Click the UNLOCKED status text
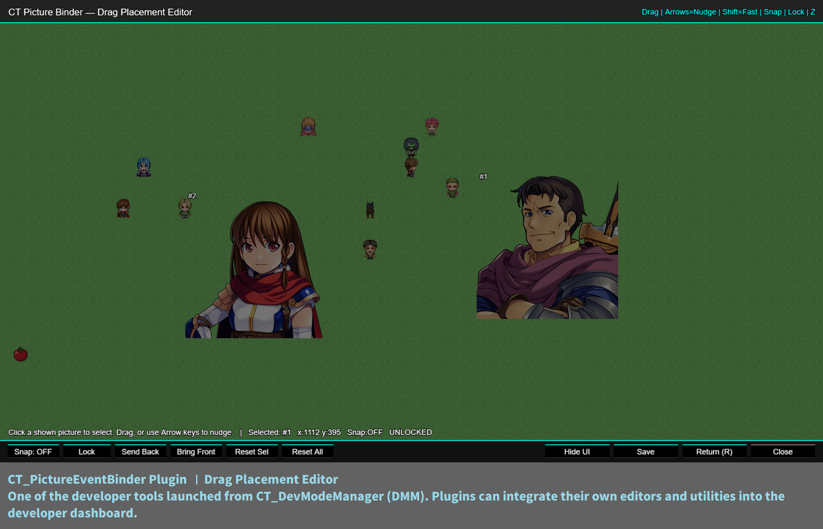The image size is (823, 529). click(x=410, y=432)
